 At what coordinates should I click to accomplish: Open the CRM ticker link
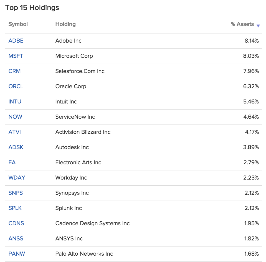click(15, 71)
